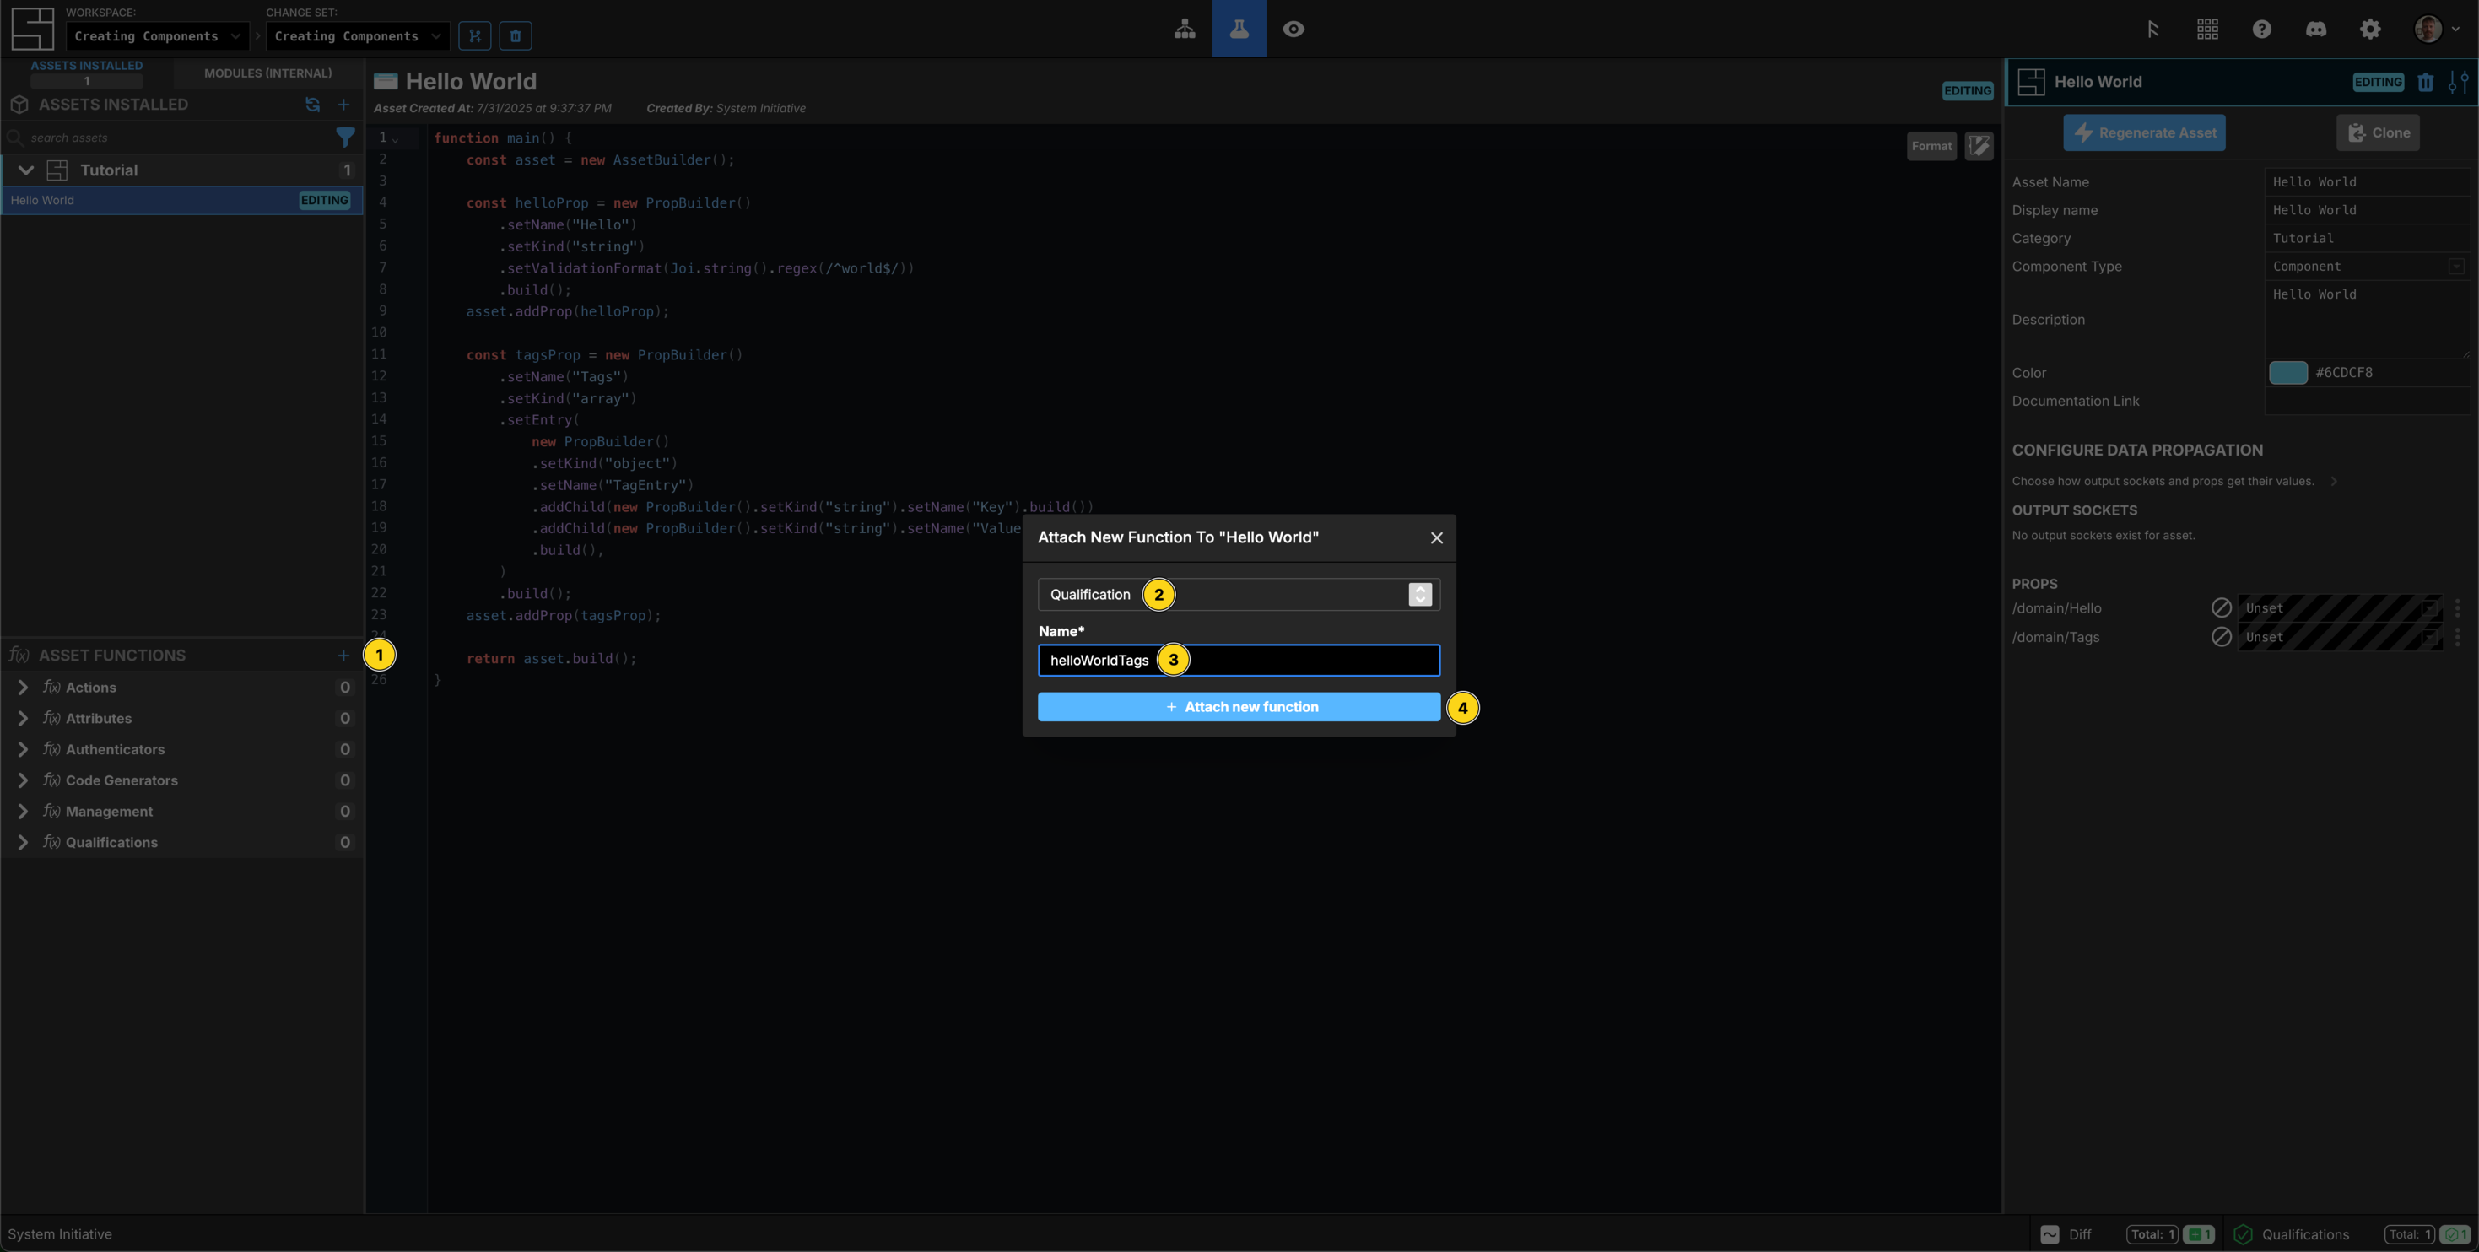Select the Hello World asset row

coord(181,200)
